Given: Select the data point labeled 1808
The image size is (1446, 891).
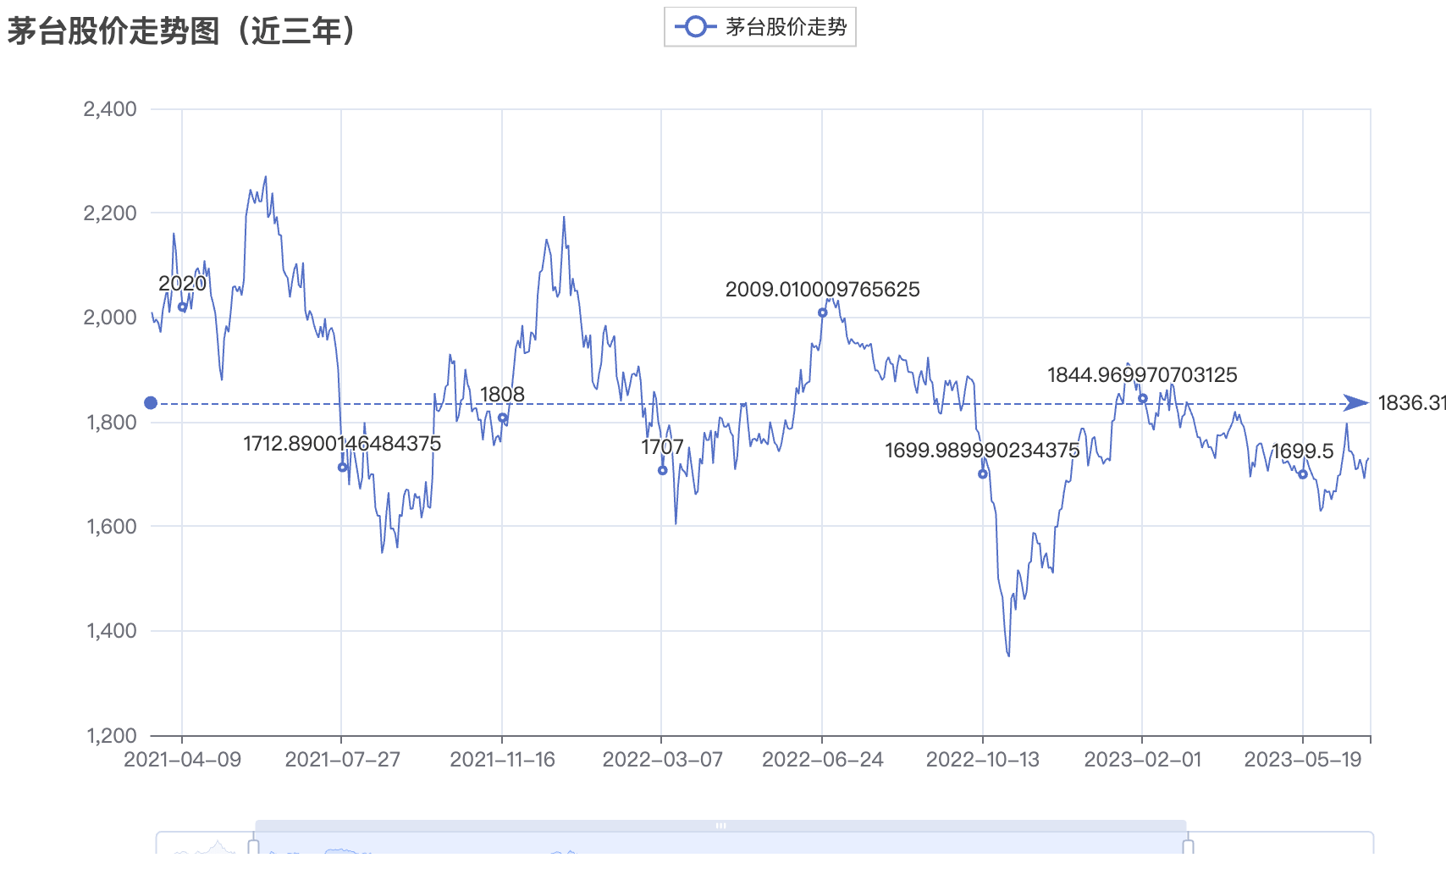Looking at the screenshot, I should pyautogui.click(x=502, y=418).
